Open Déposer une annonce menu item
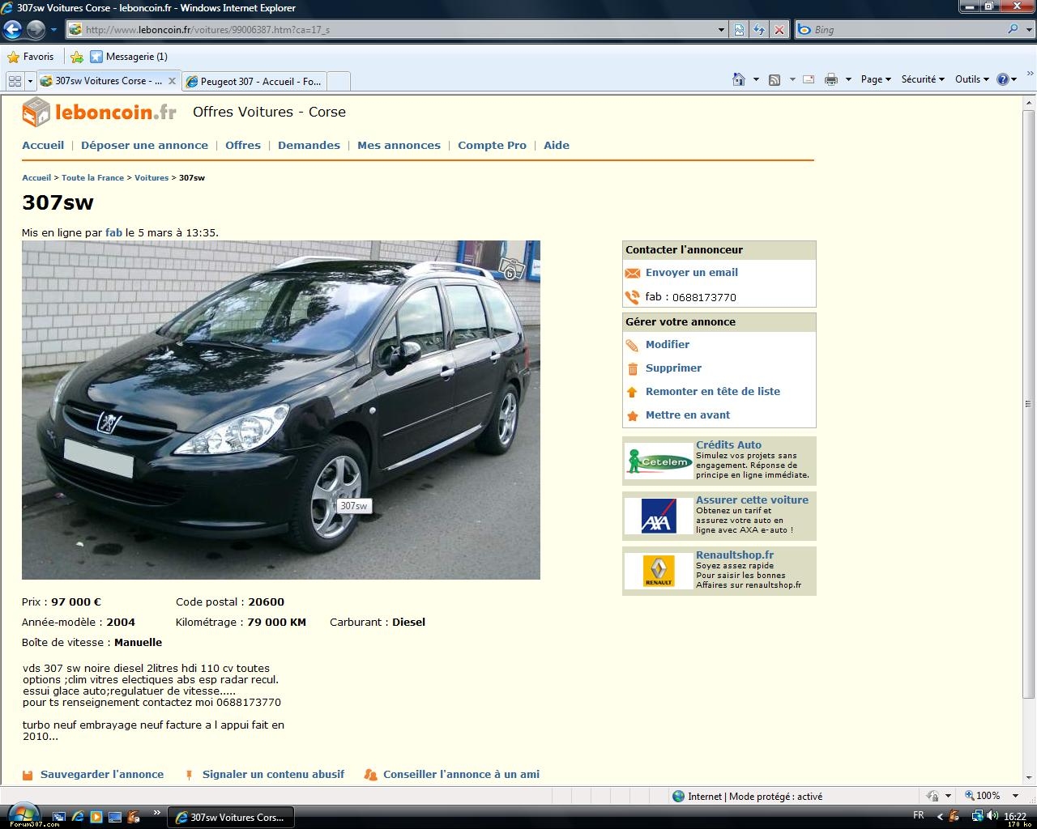 coord(144,146)
